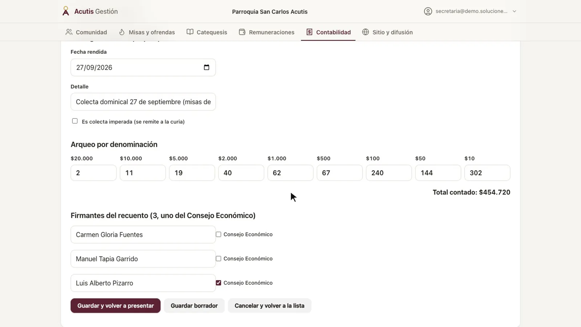Click the Acutis Gestión logo icon
This screenshot has width=581, height=327.
66,11
